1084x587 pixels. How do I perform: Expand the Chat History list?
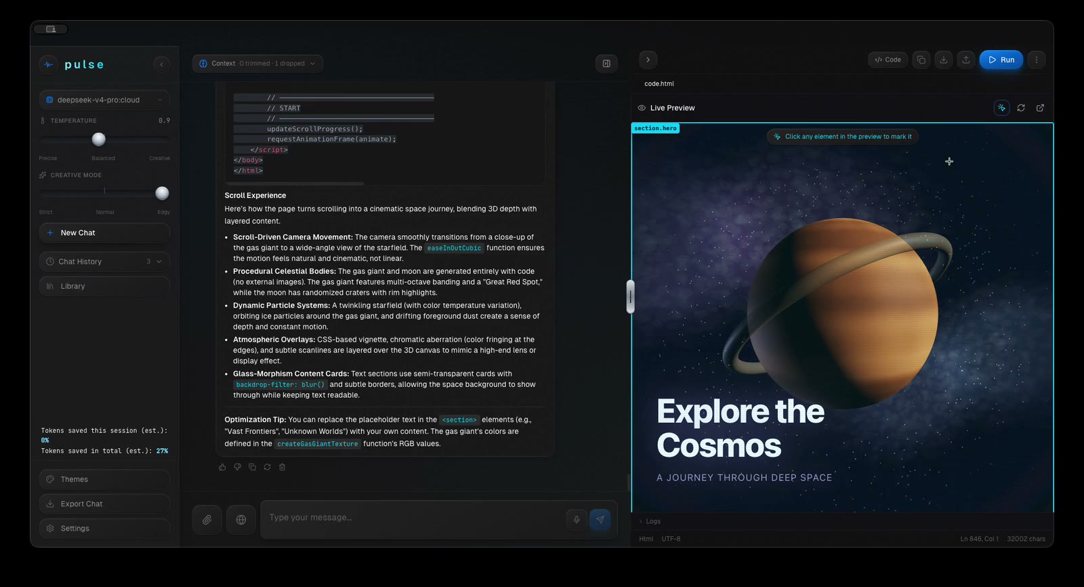point(104,262)
